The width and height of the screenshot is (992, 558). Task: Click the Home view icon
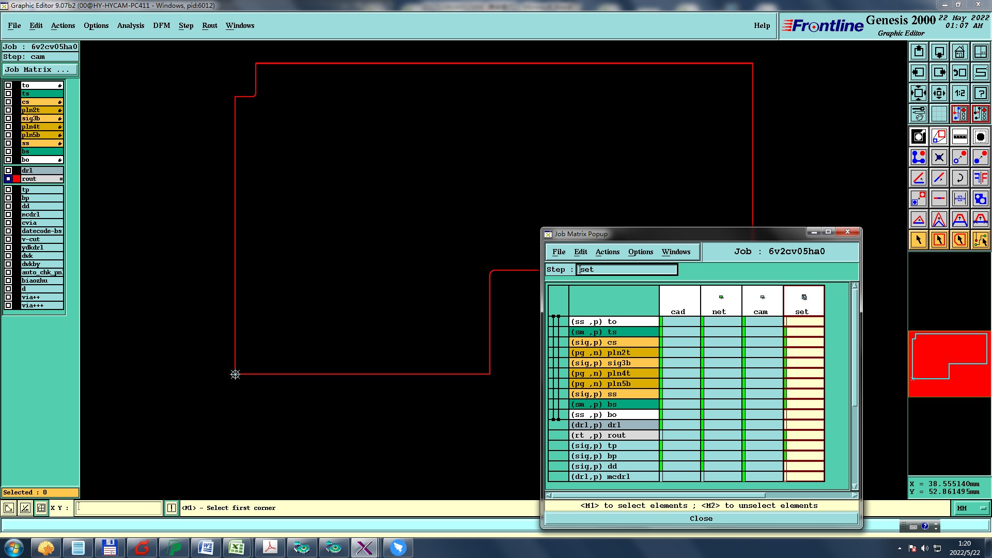click(x=959, y=52)
